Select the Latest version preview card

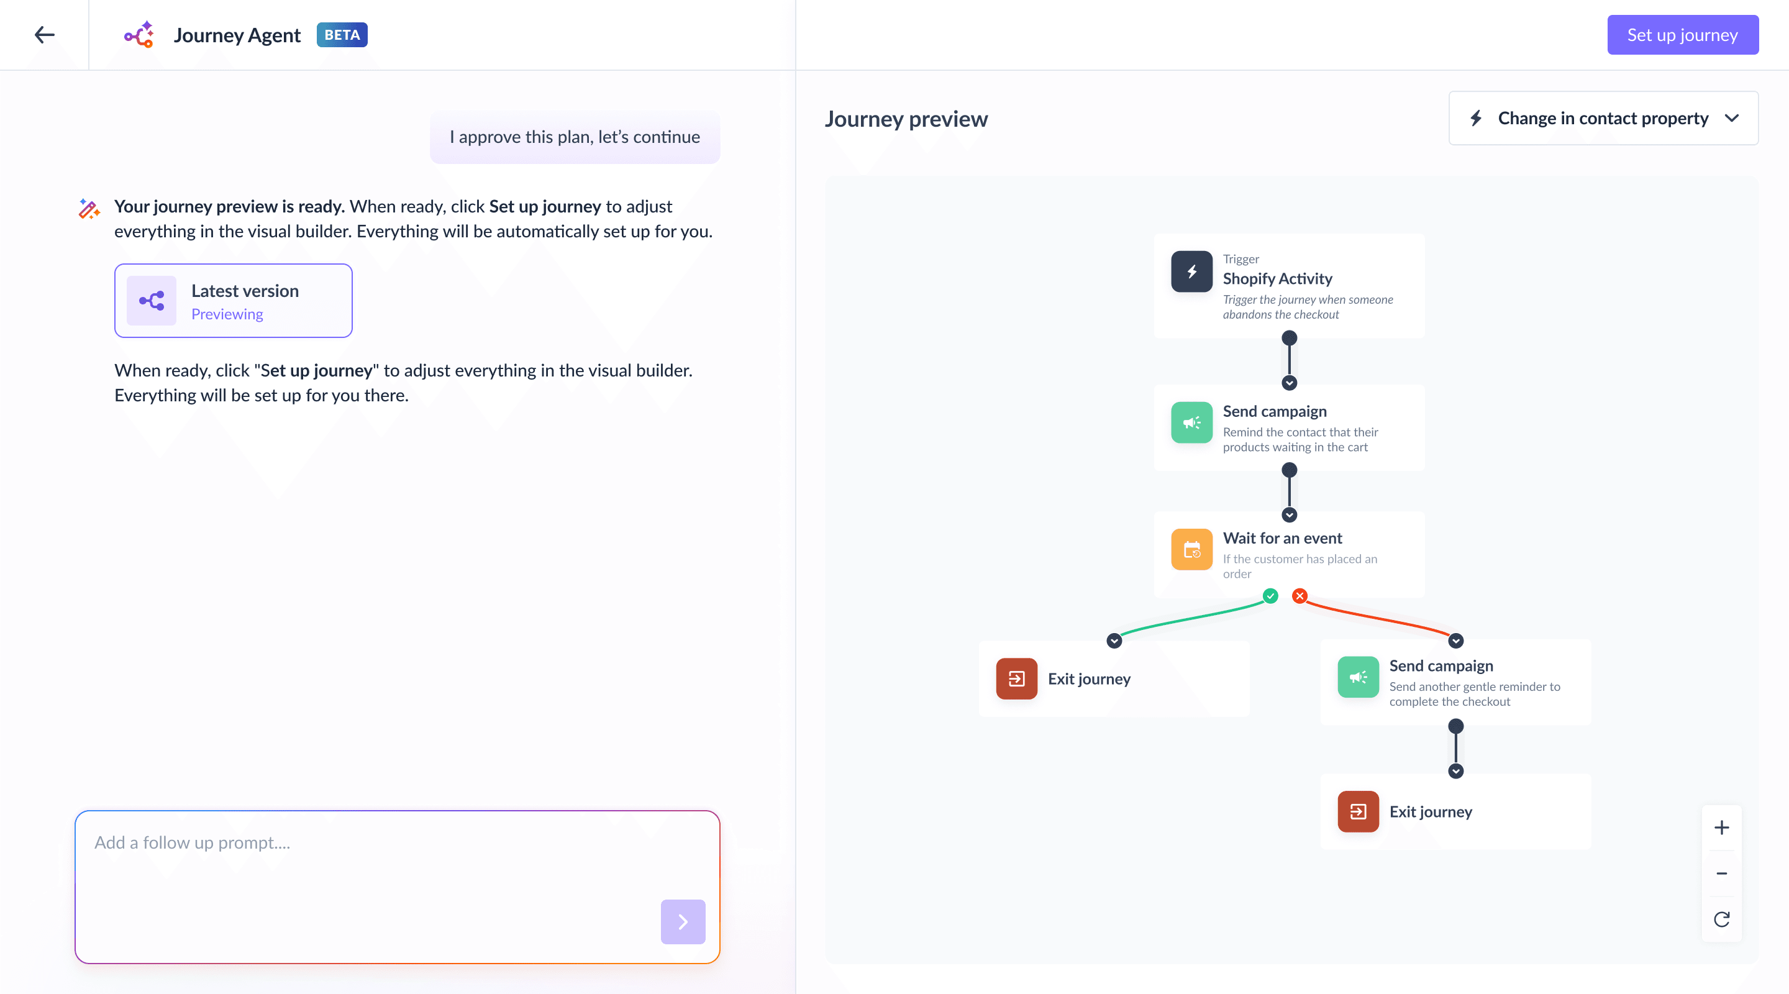(x=234, y=301)
